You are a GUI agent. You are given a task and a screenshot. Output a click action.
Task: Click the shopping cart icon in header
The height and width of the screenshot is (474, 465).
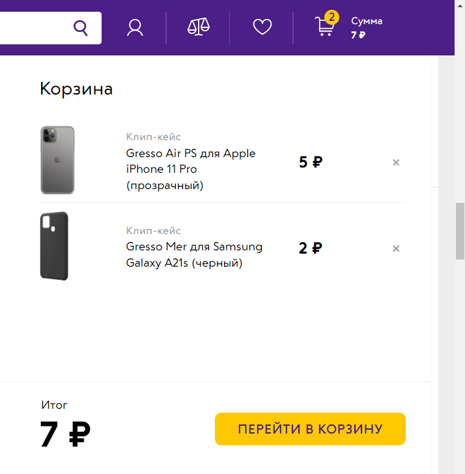point(324,27)
